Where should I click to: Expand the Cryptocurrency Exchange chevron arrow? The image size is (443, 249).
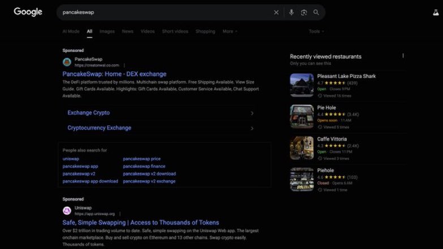pyautogui.click(x=252, y=128)
